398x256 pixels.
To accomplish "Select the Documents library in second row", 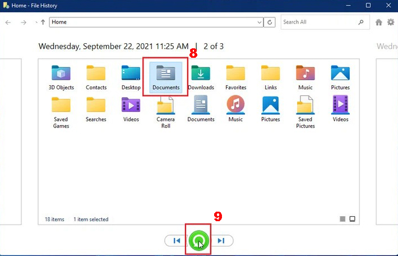I will [201, 109].
